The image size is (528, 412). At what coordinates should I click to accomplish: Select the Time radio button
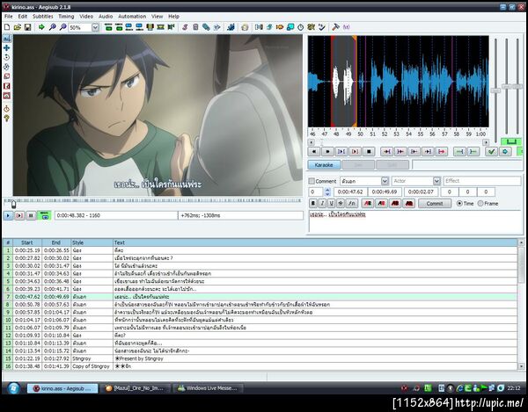tap(458, 203)
